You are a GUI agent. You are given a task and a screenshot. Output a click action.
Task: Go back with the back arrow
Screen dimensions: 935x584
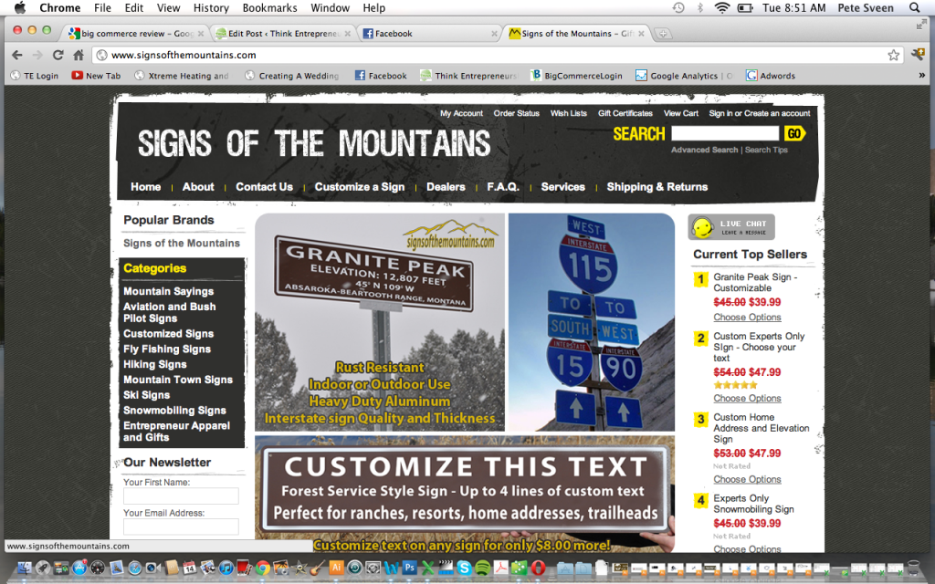(x=17, y=55)
